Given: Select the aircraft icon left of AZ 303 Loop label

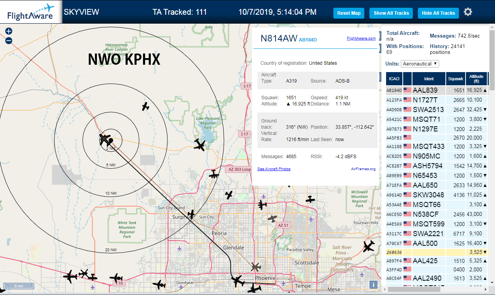Looking at the screenshot, I should tap(214, 174).
